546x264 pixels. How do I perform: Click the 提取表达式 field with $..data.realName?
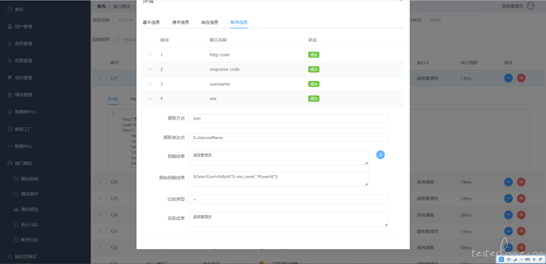coord(288,137)
